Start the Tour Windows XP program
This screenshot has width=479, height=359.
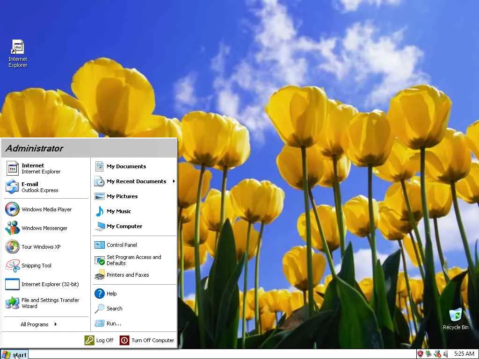tap(46, 247)
